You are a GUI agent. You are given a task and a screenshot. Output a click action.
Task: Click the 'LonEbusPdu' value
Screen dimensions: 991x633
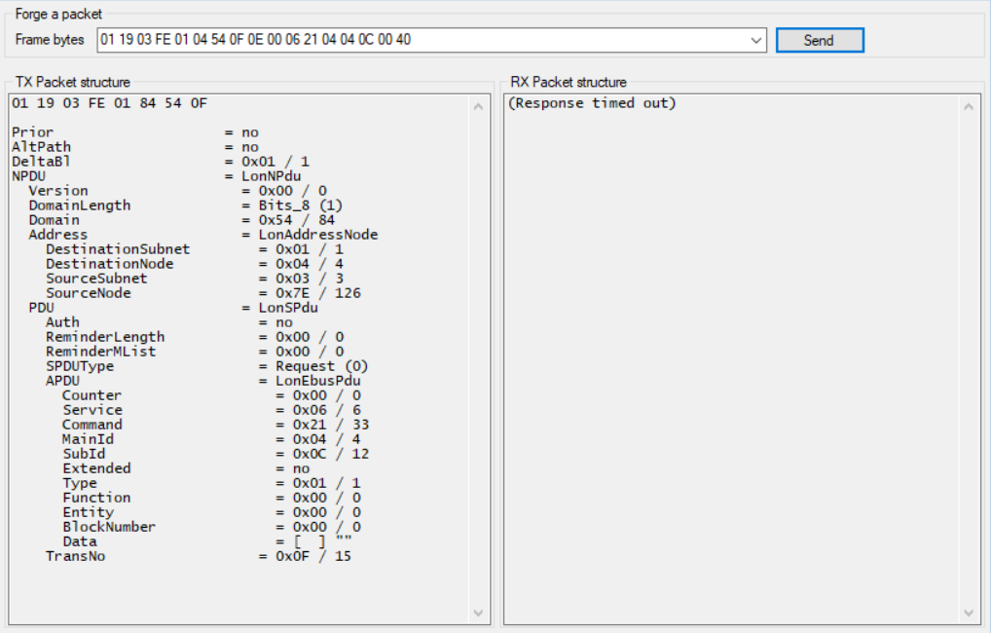click(318, 380)
